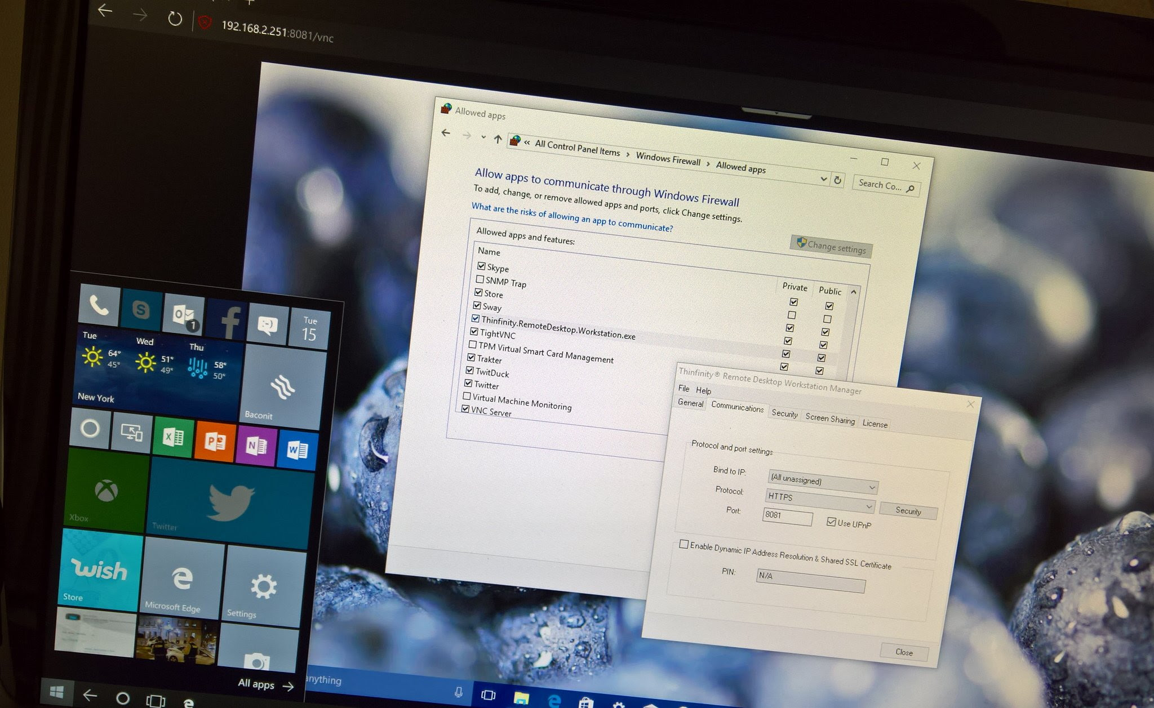The image size is (1154, 708).
Task: Enable Dynamic IP Address Resolution checkbox
Action: (683, 544)
